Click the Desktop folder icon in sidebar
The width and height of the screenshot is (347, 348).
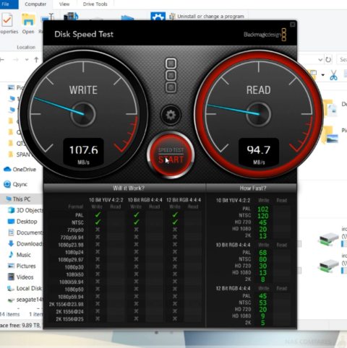[x=11, y=221]
